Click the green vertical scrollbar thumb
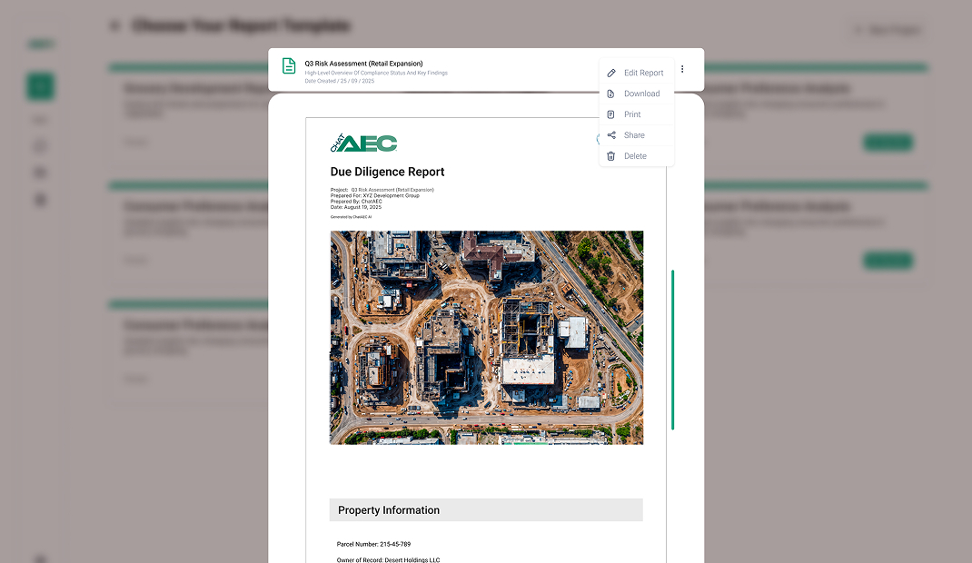972x563 pixels. (672, 350)
